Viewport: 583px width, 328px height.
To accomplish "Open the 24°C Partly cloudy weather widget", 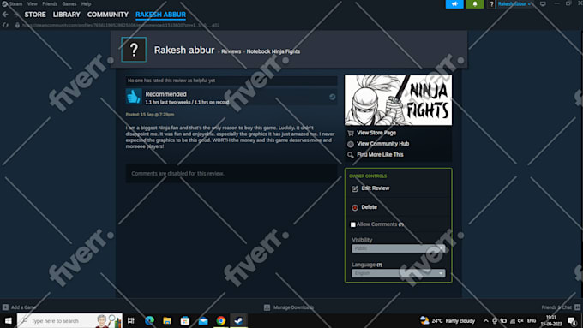I will coord(448,320).
